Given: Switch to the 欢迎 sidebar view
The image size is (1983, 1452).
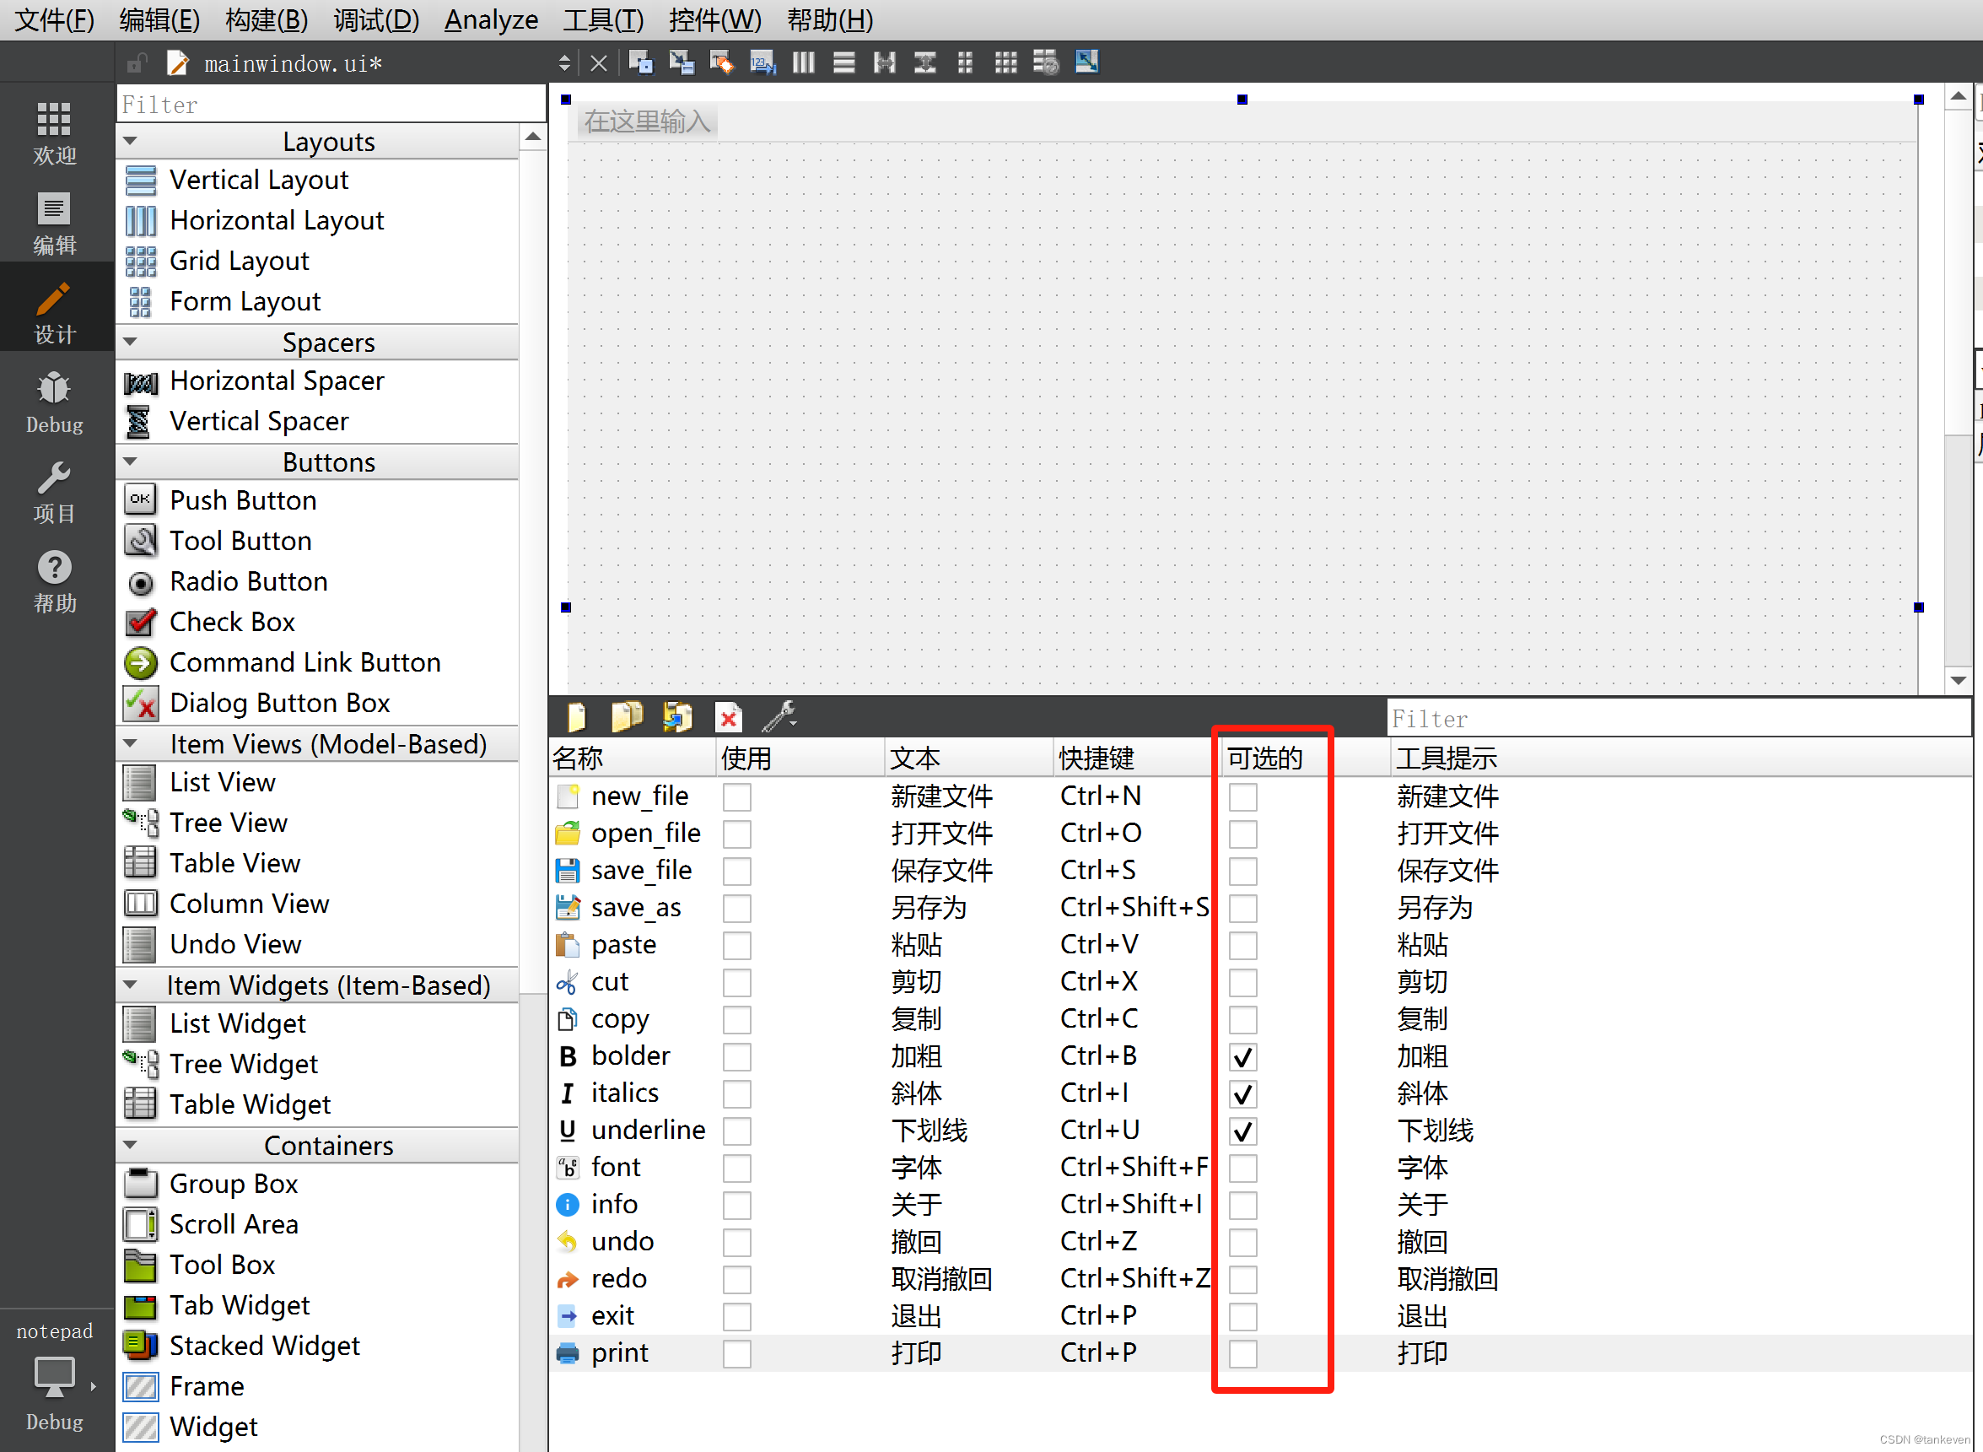Looking at the screenshot, I should tap(54, 133).
